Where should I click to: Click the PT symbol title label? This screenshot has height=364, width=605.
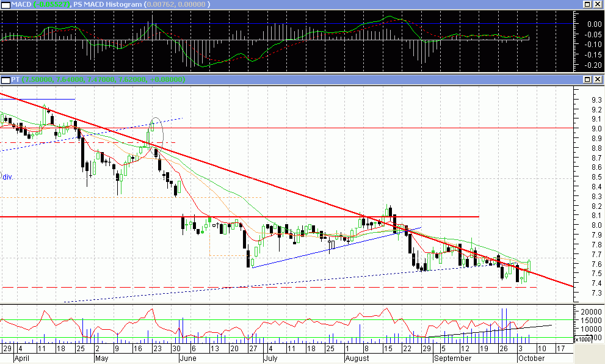tap(15, 79)
